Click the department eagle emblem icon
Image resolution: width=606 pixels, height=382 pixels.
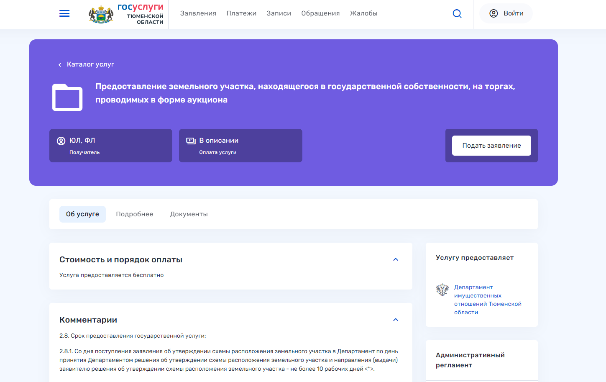coord(442,290)
